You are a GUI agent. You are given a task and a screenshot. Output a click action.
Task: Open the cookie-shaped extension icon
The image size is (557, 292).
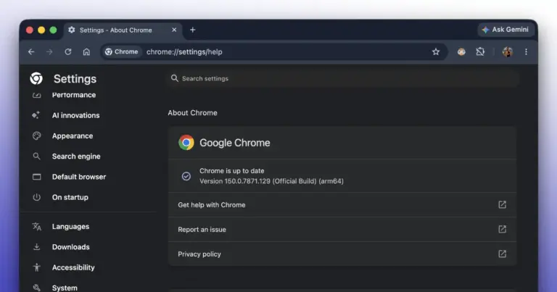[461, 51]
